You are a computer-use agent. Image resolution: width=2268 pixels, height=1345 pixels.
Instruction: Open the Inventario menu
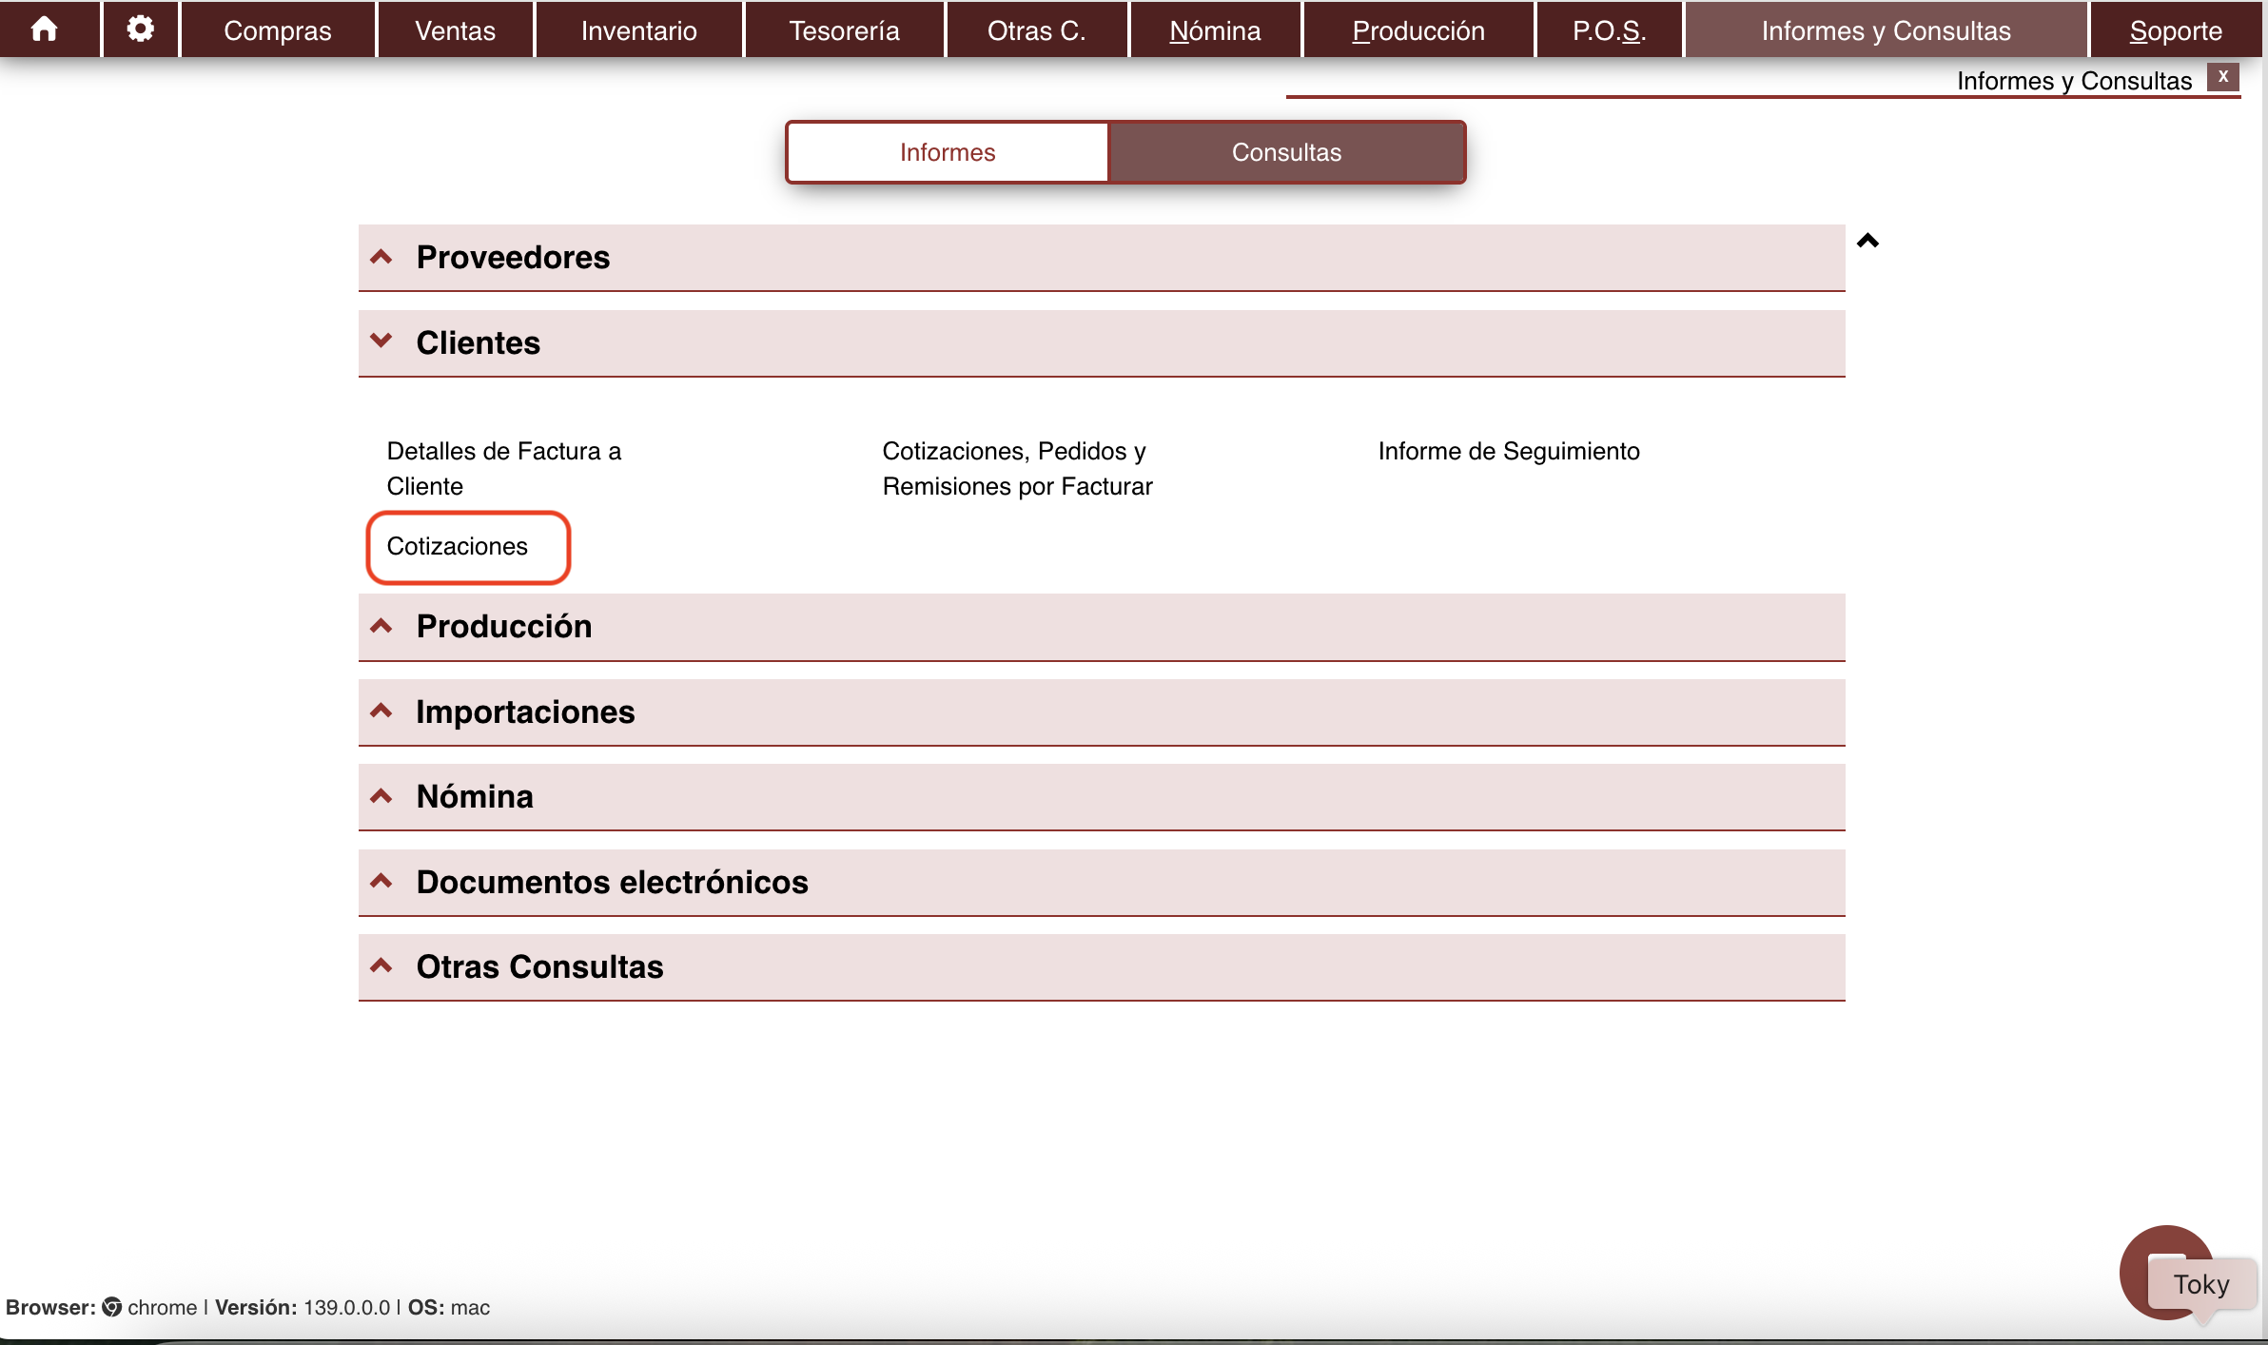[638, 30]
